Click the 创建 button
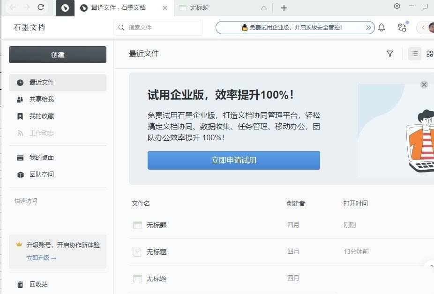Viewport: 434px width, 294px height. tap(58, 55)
